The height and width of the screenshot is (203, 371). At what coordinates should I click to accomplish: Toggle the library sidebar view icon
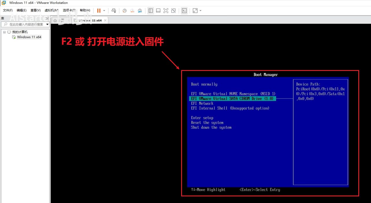pos(151,11)
